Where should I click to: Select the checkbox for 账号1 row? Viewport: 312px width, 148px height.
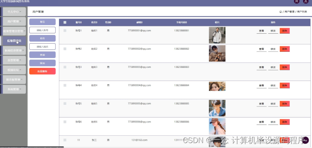coord(65,30)
